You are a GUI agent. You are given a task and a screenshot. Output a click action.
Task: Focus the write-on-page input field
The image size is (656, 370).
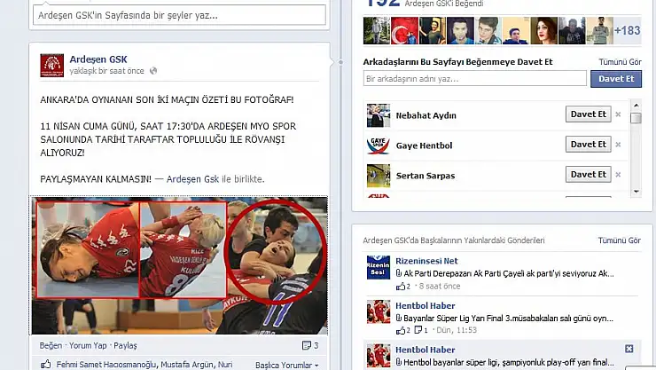[x=179, y=15]
